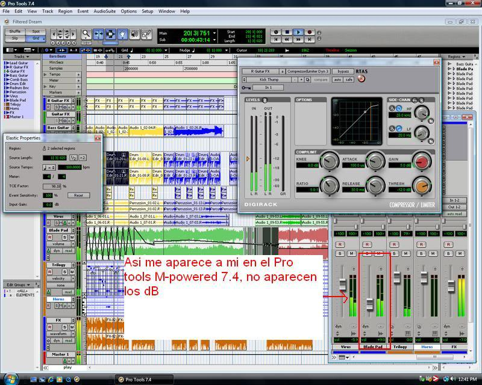Open the Setup menu
The width and height of the screenshot is (482, 385).
tap(147, 11)
